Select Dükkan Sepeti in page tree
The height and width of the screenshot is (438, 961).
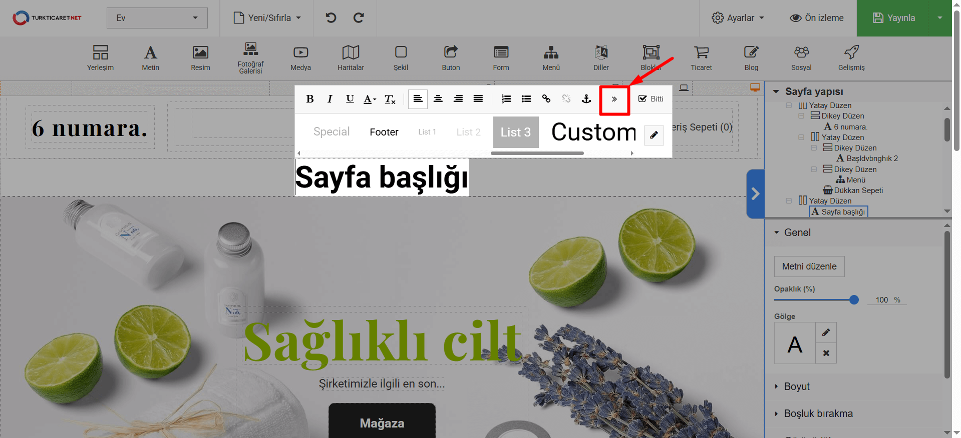click(x=853, y=190)
